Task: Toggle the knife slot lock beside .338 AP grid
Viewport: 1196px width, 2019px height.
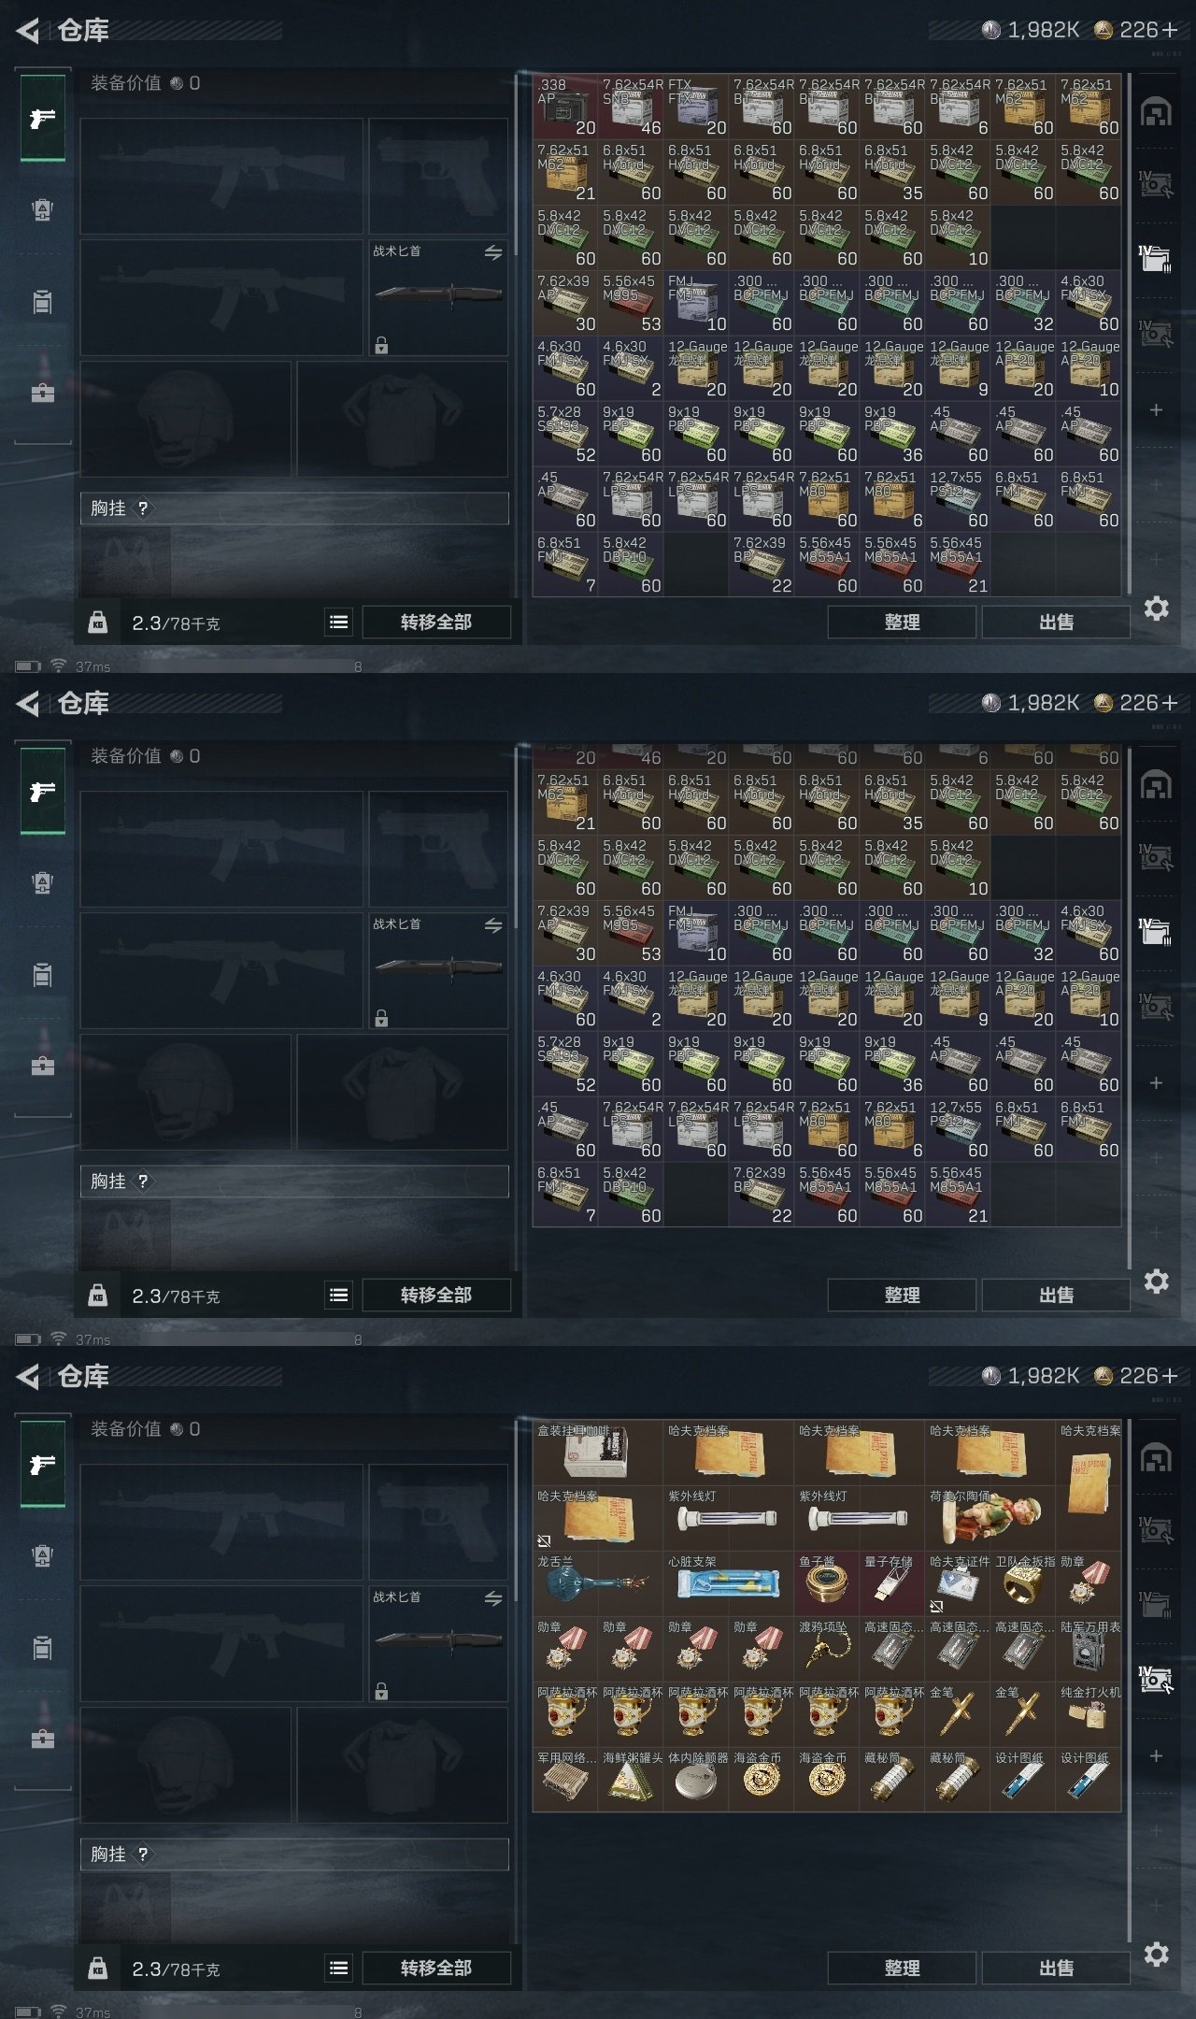Action: (x=381, y=346)
